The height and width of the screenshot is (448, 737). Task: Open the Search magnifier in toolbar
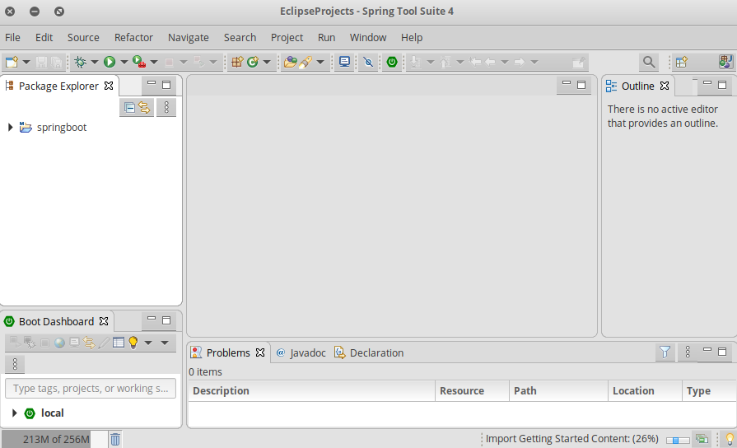(x=649, y=62)
